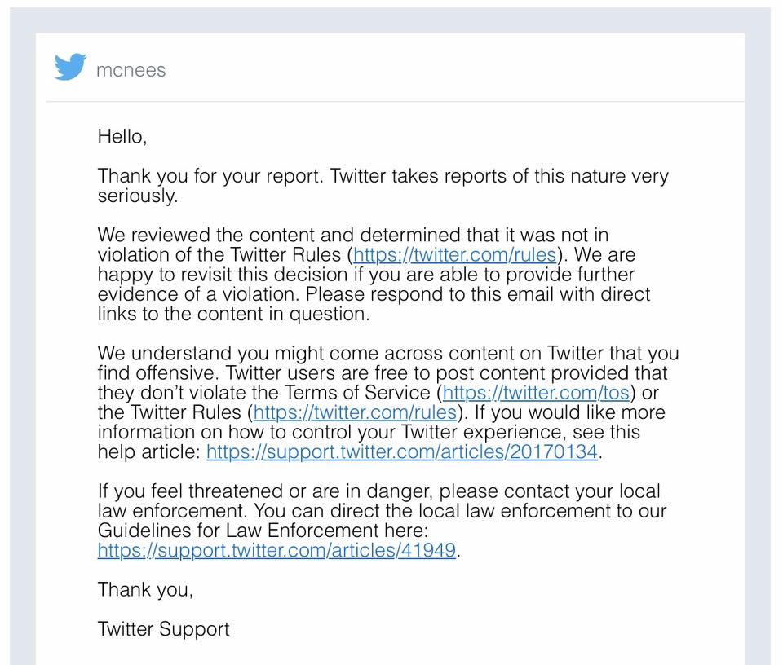Viewport: 783px width, 665px height.
Task: Click 'Guidelines for Law Enforcement here:' text
Action: [263, 531]
